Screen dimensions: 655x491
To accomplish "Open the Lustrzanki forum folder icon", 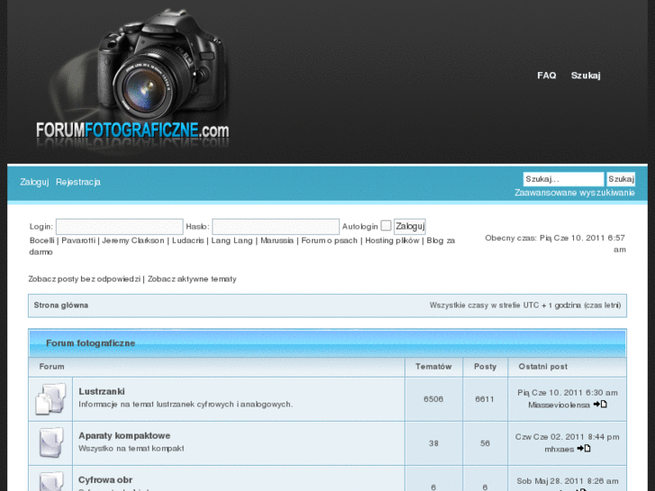I will click(50, 399).
